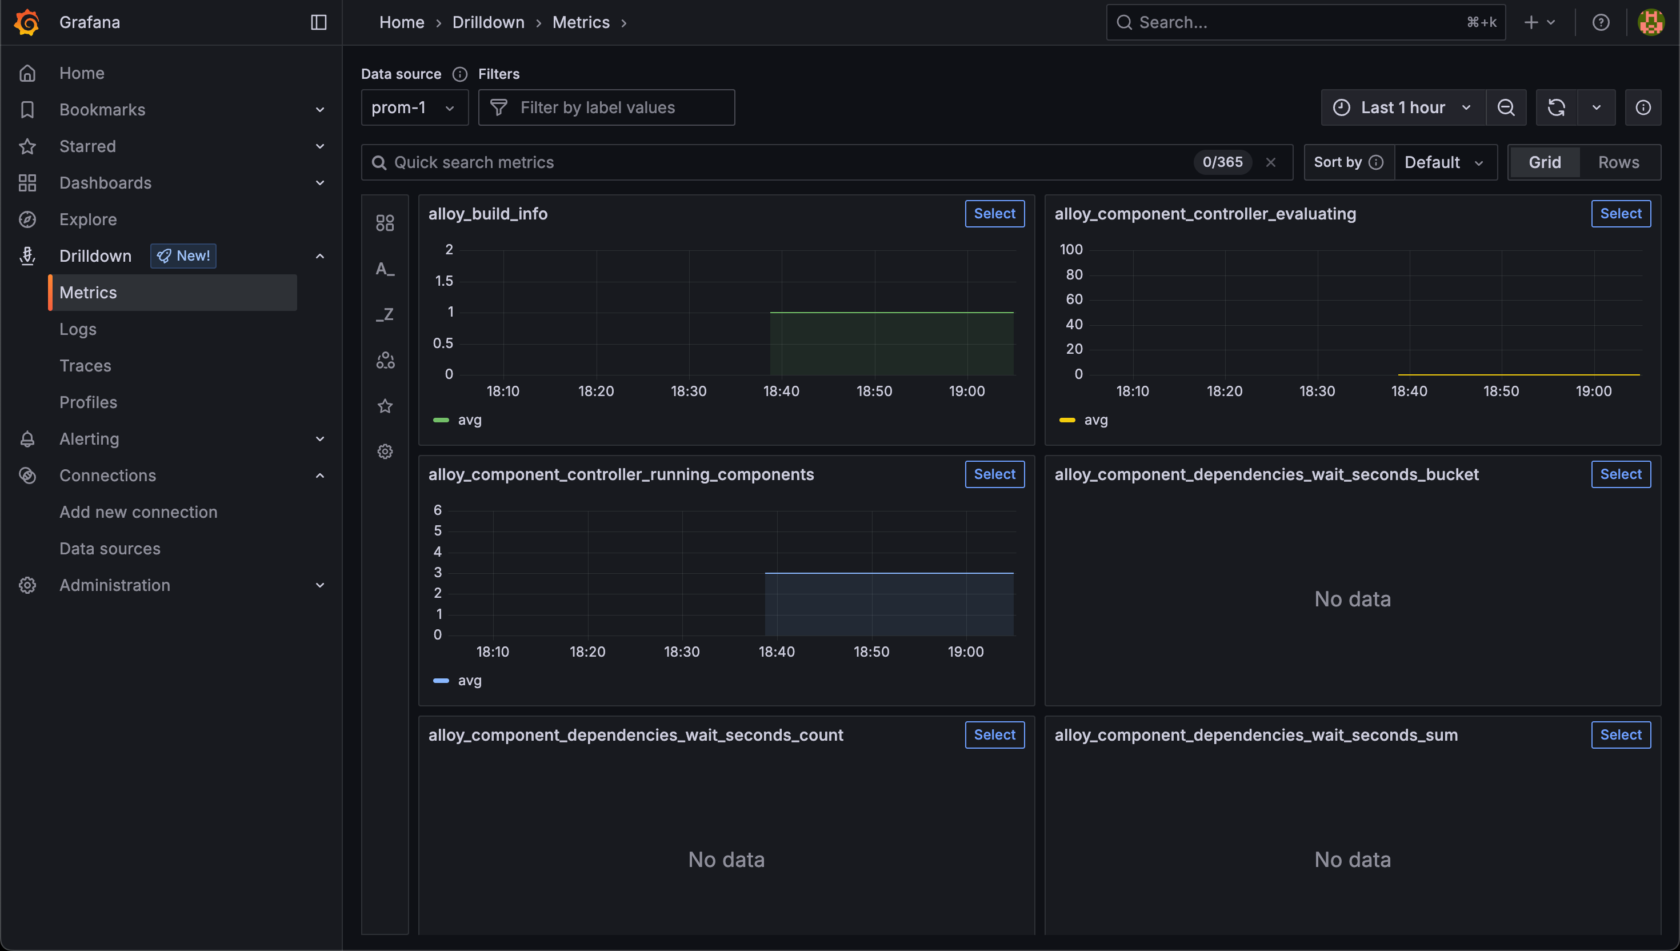Viewport: 1680px width, 951px height.
Task: Click the Home icon in sidebar
Action: point(27,73)
